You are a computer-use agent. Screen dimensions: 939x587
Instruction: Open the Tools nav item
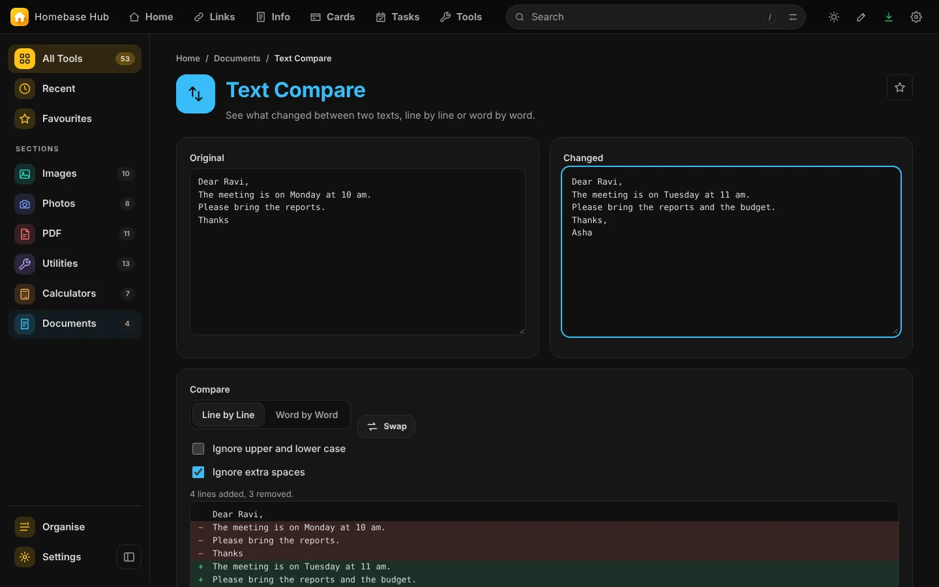pyautogui.click(x=461, y=17)
